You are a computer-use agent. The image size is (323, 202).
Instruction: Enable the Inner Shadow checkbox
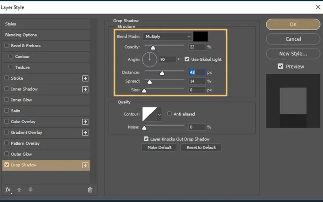click(6, 88)
